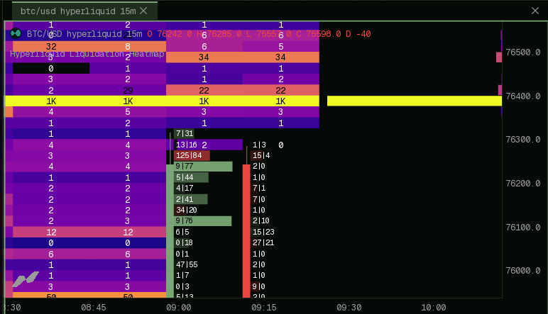Click the Hyperliquid exchange logo icon

(x=16, y=33)
